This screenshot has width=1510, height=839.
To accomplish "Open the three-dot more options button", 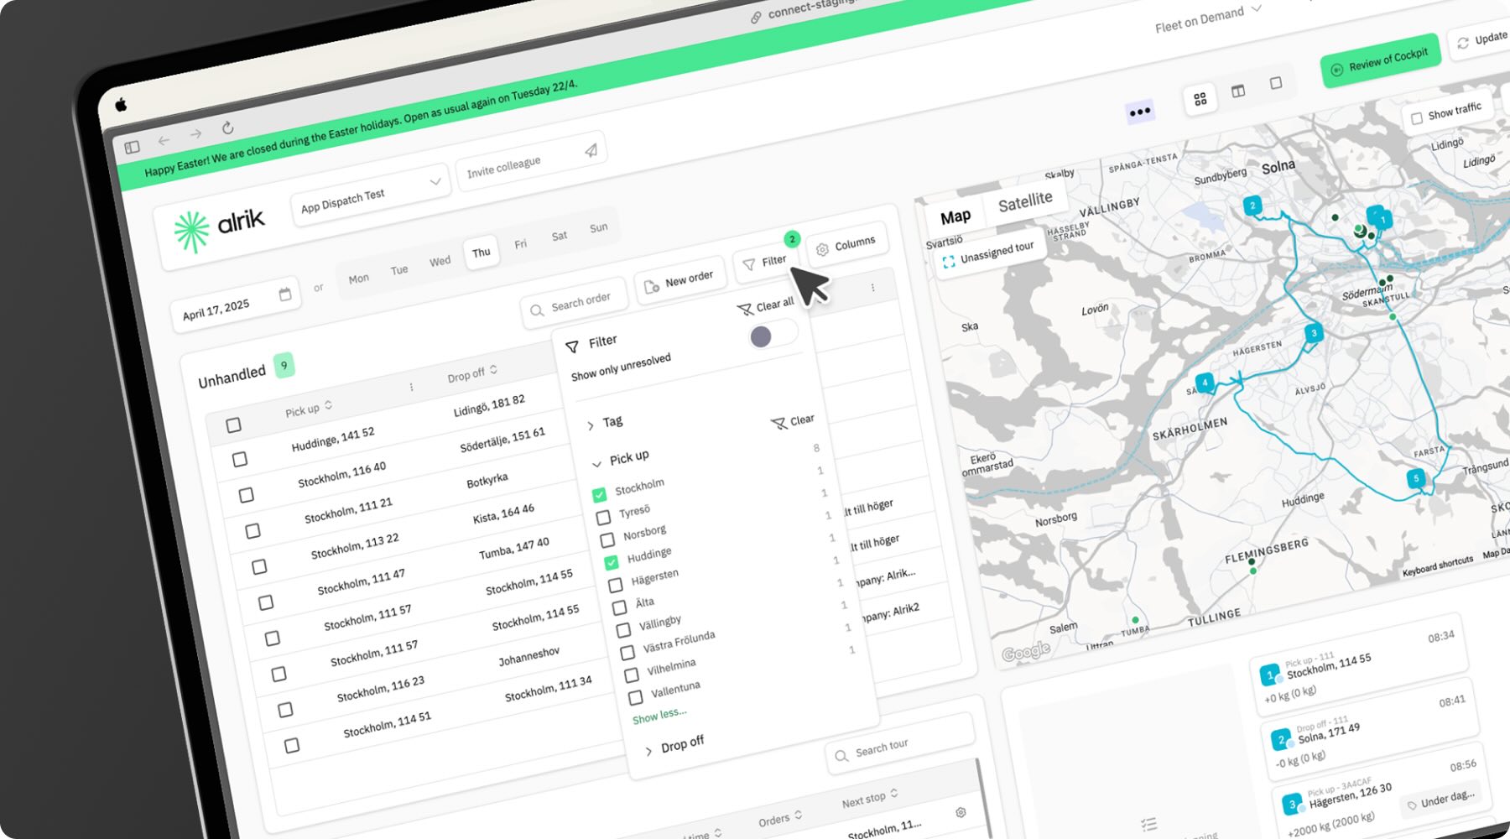I will [x=1140, y=112].
